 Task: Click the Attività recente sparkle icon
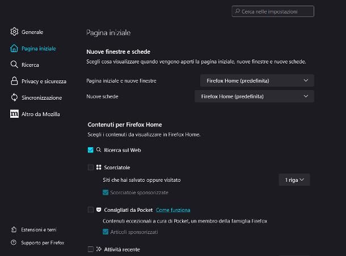pos(99,249)
